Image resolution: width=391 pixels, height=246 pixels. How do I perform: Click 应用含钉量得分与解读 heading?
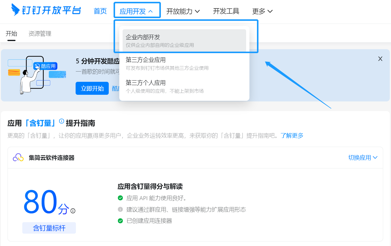click(150, 187)
